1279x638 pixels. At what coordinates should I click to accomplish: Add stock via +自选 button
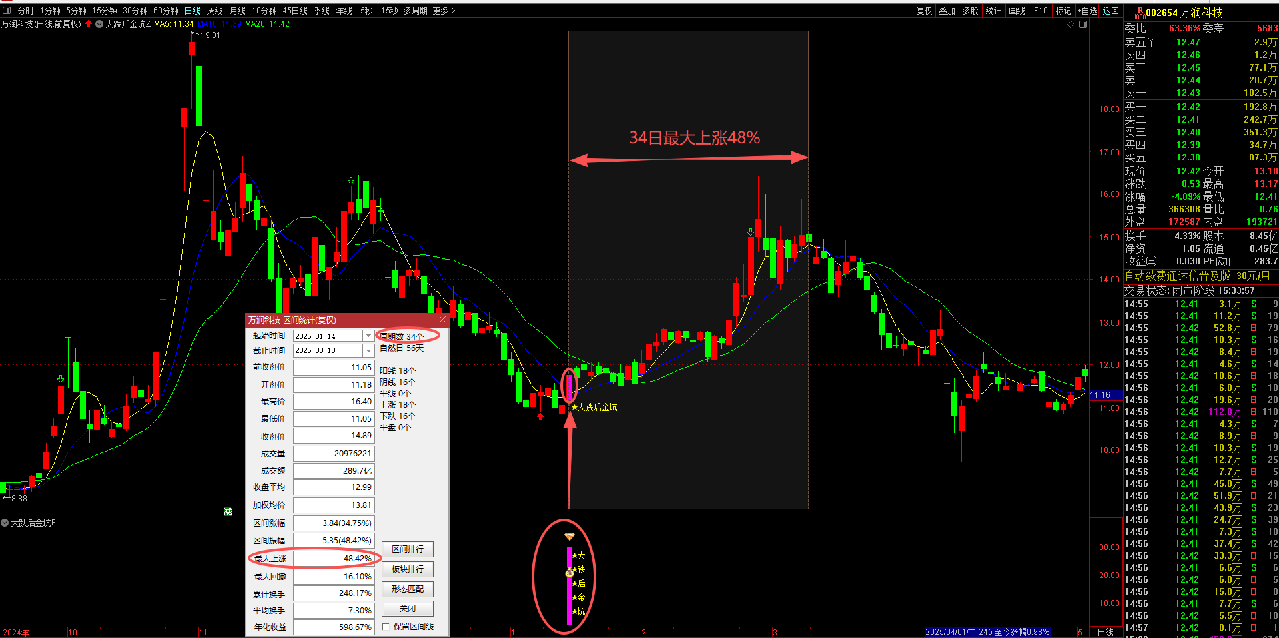pyautogui.click(x=1088, y=11)
